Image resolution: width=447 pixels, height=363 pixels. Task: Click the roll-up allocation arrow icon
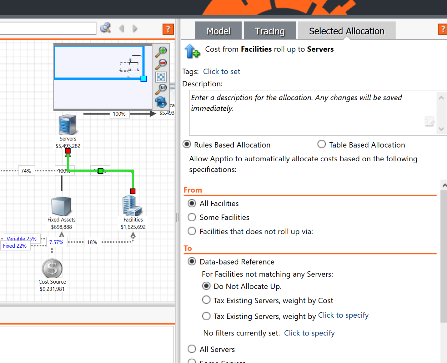pos(192,51)
